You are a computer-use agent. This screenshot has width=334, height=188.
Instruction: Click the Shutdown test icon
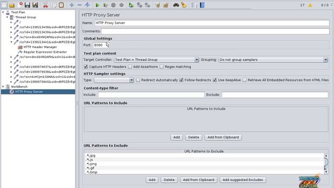[122, 5]
